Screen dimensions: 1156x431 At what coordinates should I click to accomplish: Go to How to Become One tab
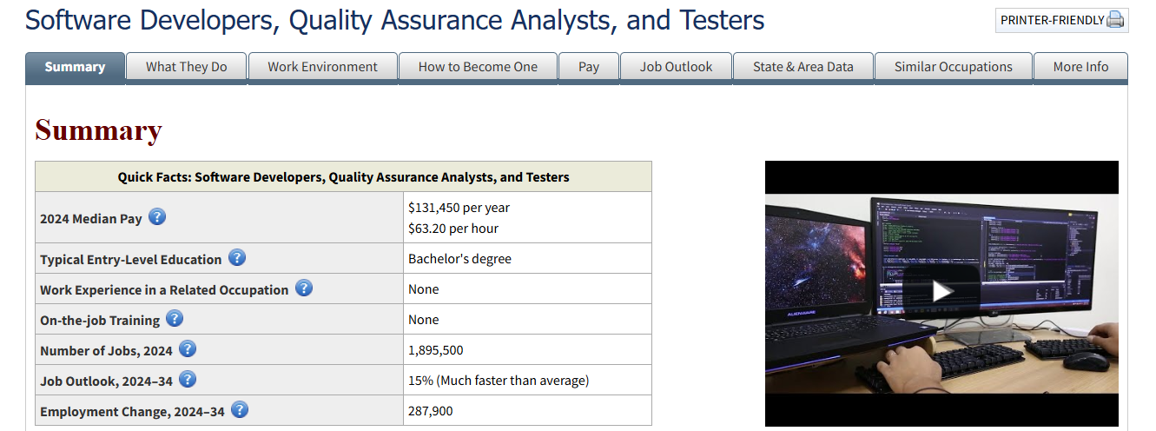click(478, 67)
